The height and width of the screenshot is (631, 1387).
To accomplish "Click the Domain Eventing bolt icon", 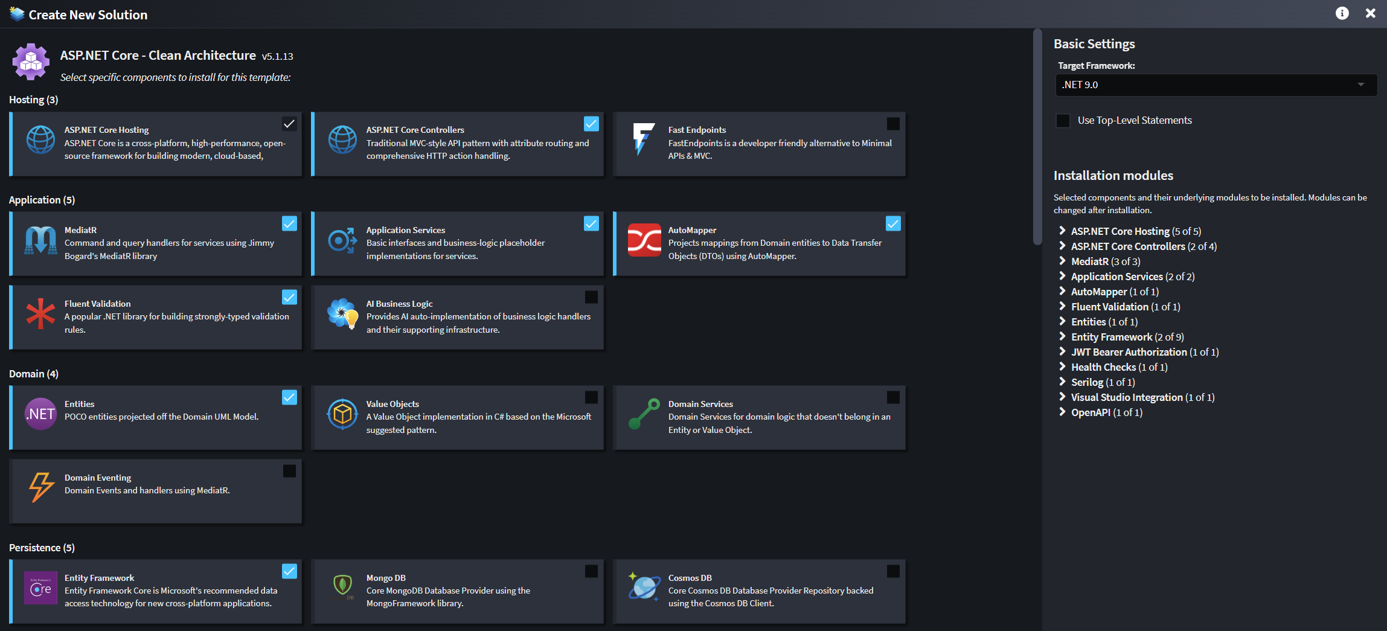I will point(41,487).
